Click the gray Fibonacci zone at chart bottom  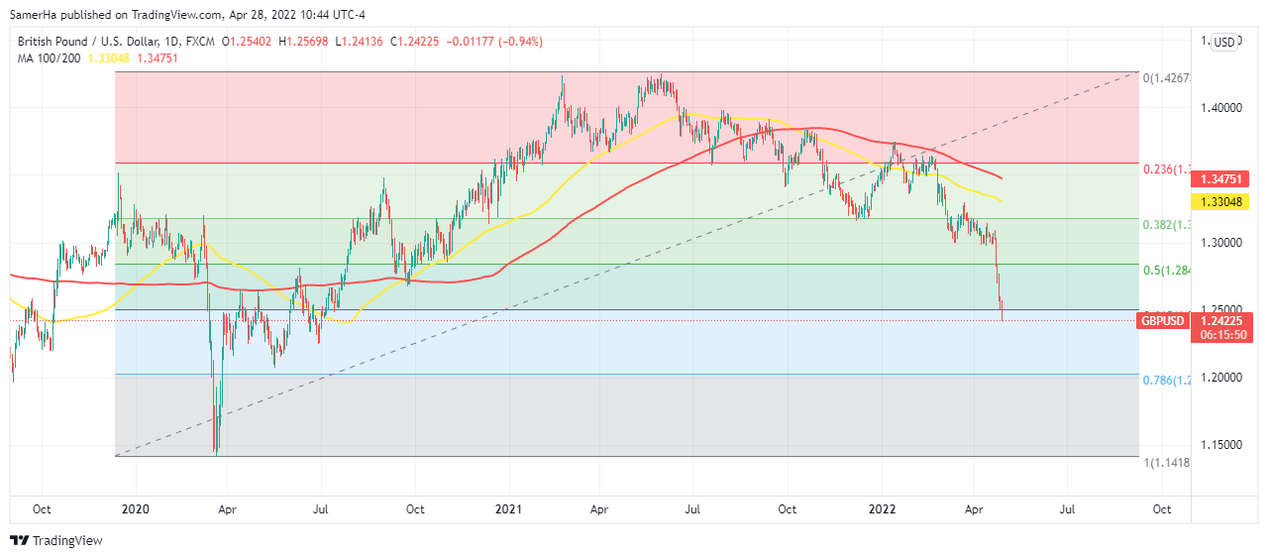click(594, 416)
